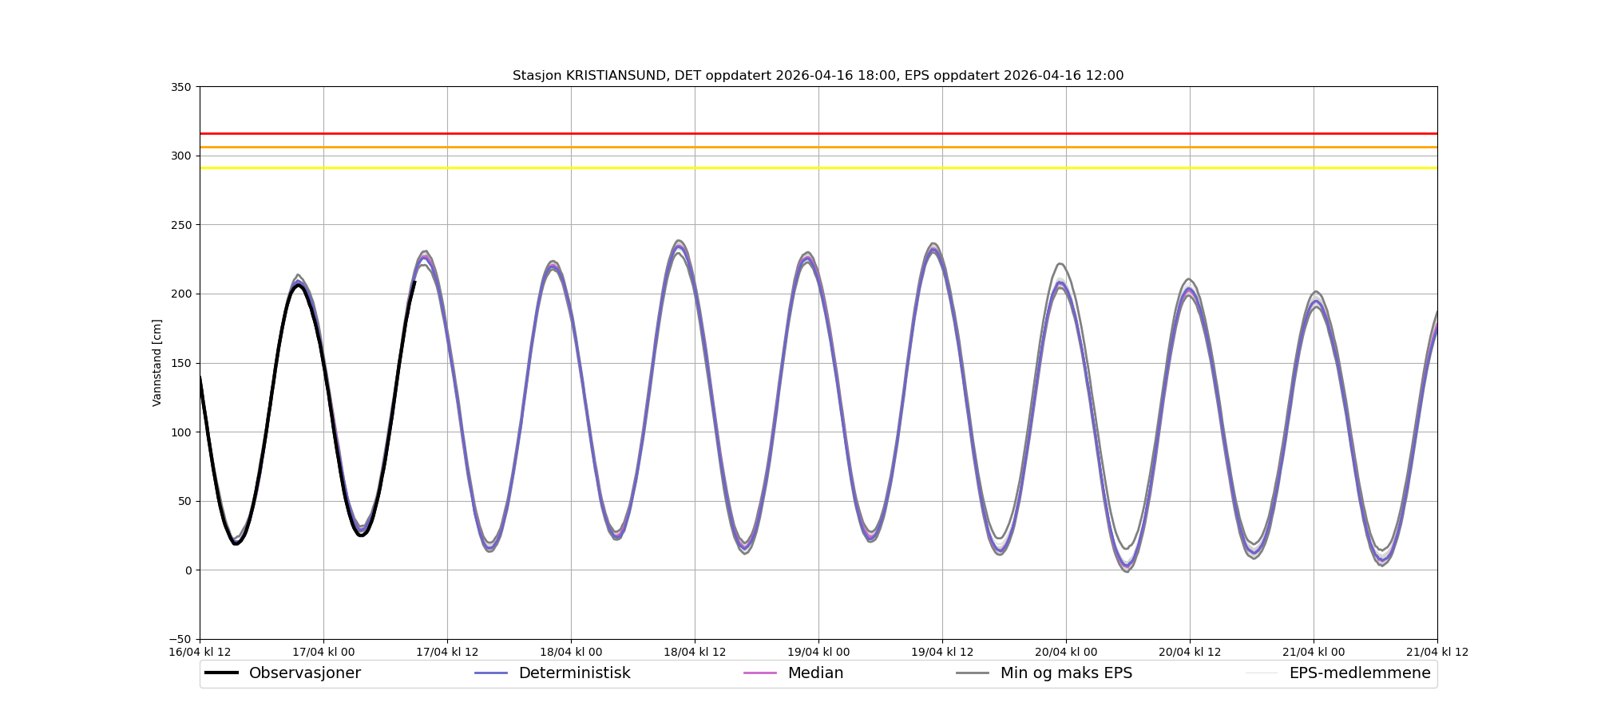The height and width of the screenshot is (718, 1597).
Task: Select the EPS-medlemmene legend label
Action: click(x=1359, y=673)
